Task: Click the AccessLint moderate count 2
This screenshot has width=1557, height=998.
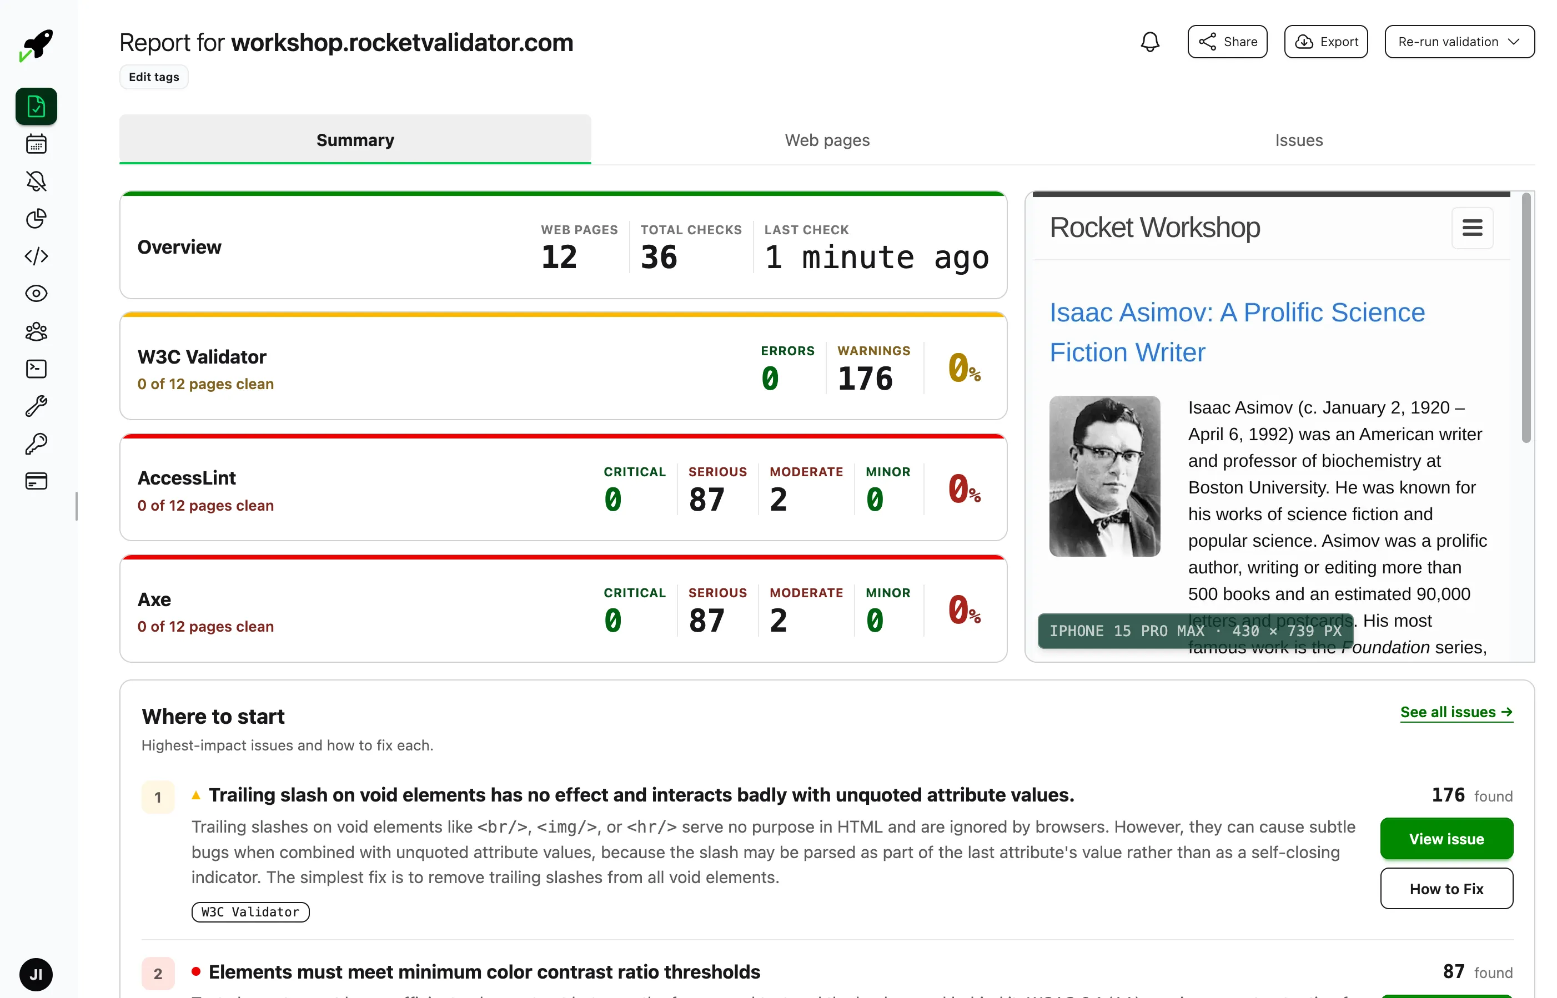Action: coord(778,500)
